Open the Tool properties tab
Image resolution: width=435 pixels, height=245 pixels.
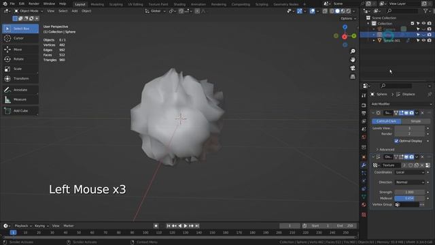[364, 95]
